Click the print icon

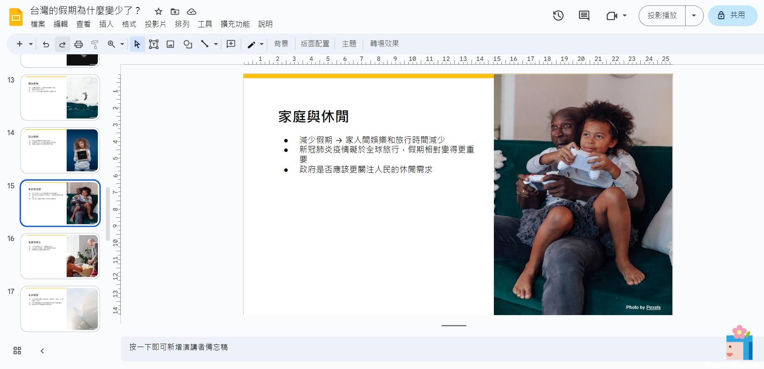[78, 44]
